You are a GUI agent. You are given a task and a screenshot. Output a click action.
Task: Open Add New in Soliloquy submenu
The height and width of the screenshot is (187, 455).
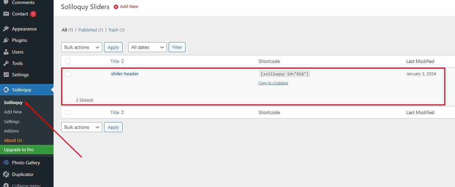[x=13, y=112]
